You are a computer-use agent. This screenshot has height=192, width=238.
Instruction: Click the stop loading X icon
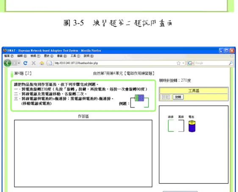33,63
